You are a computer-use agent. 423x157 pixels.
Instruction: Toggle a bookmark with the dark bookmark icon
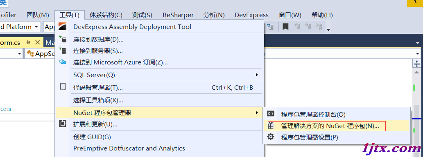285,27
